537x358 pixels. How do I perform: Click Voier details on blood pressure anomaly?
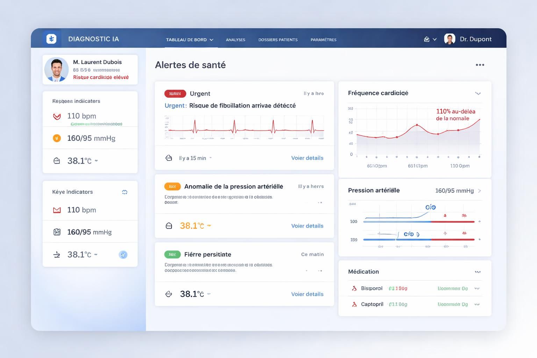[x=307, y=226]
